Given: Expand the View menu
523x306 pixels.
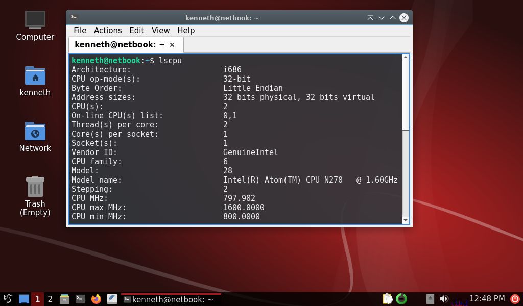Looking at the screenshot, I should (160, 31).
